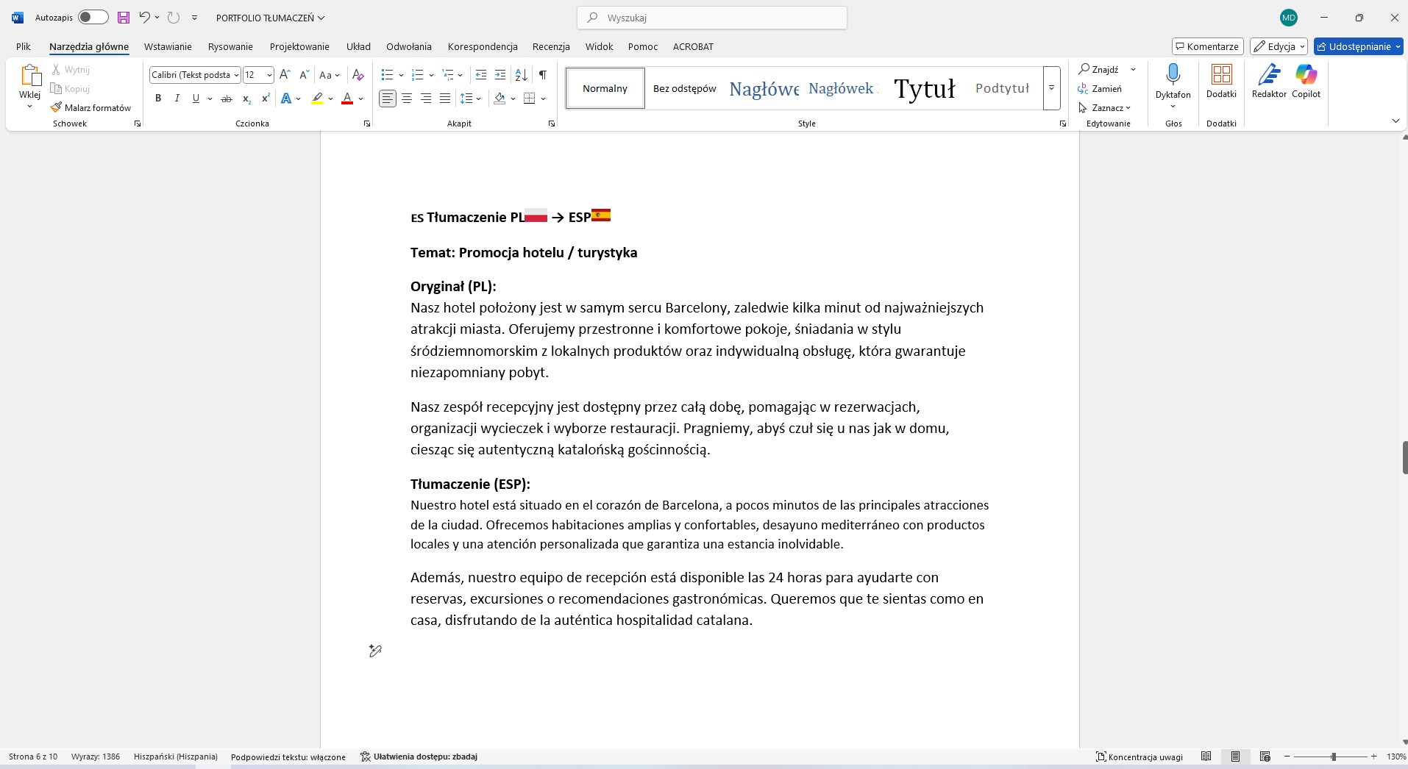Image resolution: width=1408 pixels, height=769 pixels.
Task: Click the Cut (Wytnij) scissors icon
Action: coord(56,70)
